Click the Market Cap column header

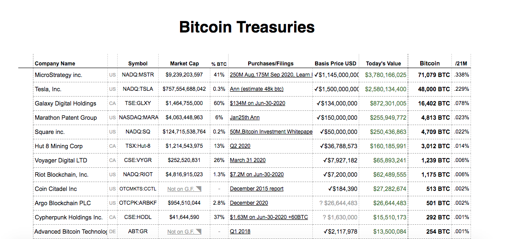[x=184, y=64]
